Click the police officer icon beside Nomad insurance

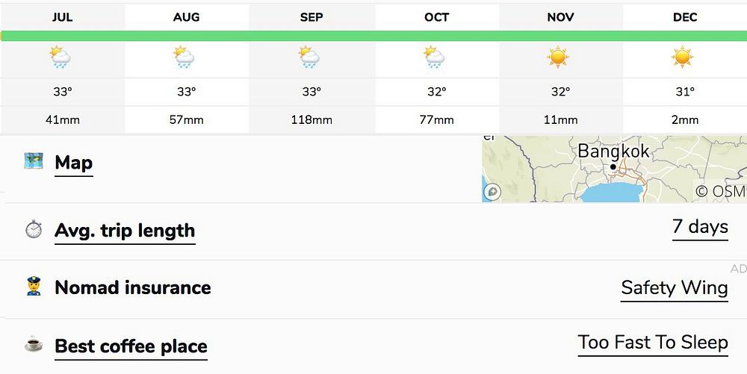coord(34,287)
